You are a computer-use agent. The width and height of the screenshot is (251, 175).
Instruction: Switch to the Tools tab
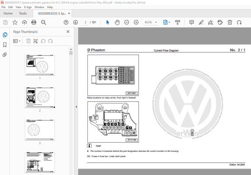click(x=23, y=13)
